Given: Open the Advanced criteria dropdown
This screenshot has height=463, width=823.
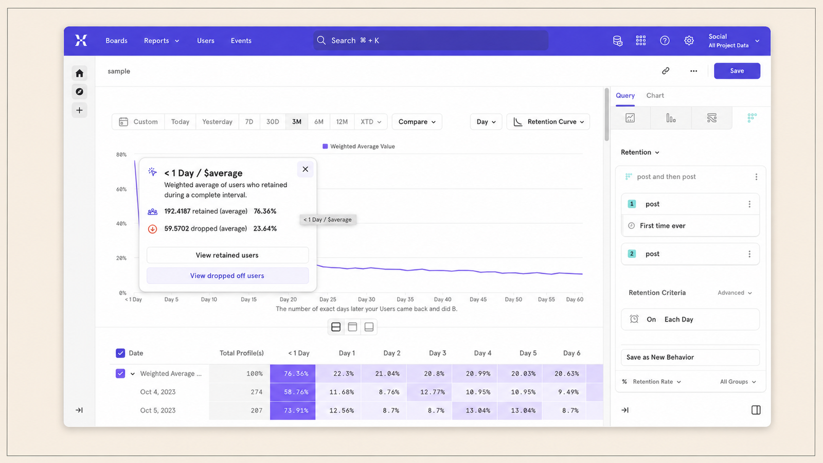Looking at the screenshot, I should click(735, 293).
